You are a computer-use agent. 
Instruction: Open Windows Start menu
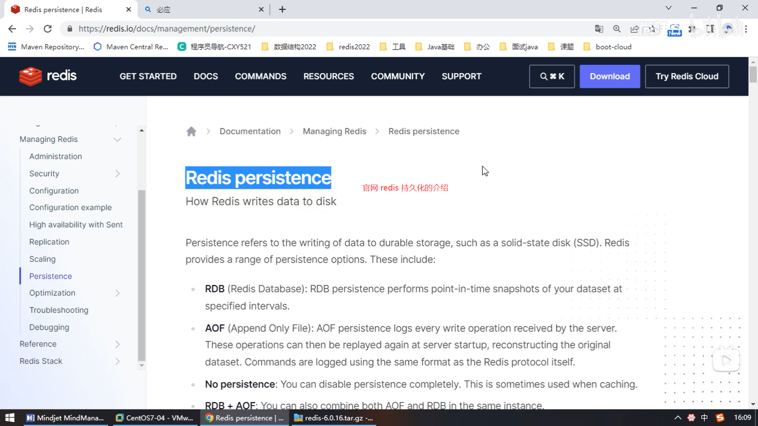(10, 418)
